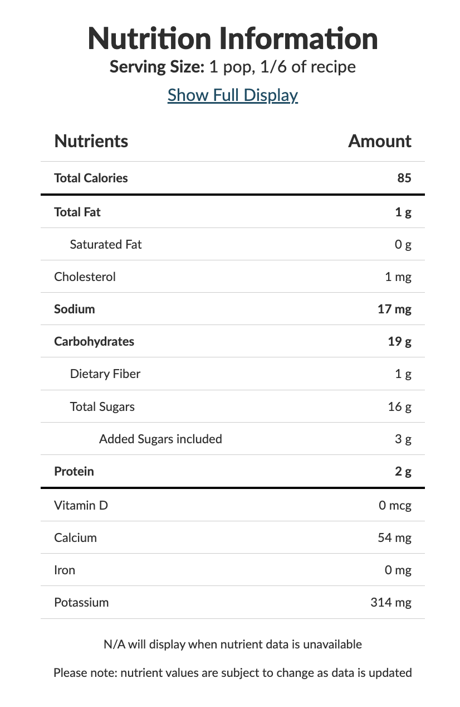Viewport: 460px width, 707px height.
Task: Open the Show Full Display link
Action: (x=233, y=95)
